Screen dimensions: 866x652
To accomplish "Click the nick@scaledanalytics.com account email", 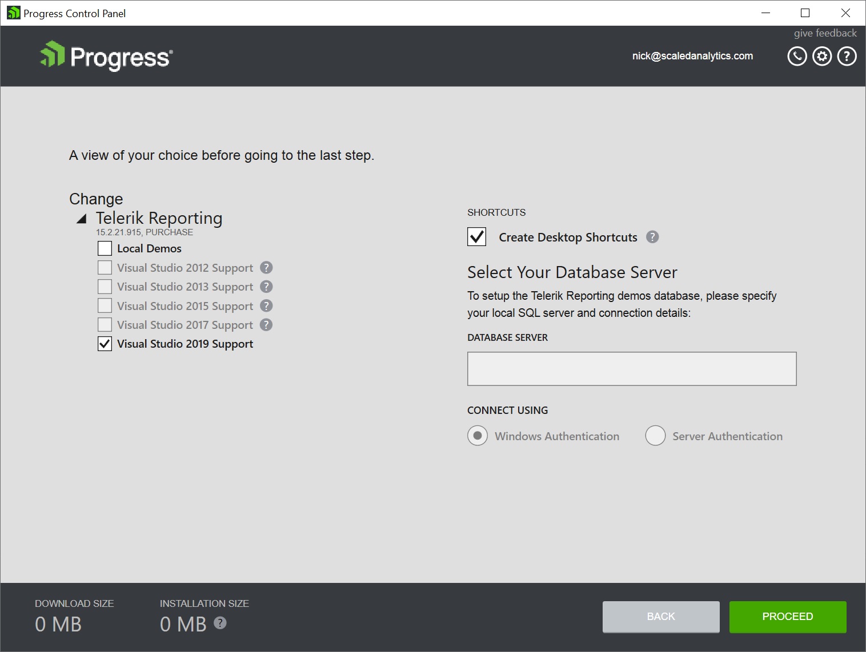I will coord(692,56).
